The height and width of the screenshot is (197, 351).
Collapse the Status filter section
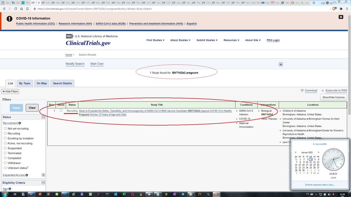click(44, 117)
